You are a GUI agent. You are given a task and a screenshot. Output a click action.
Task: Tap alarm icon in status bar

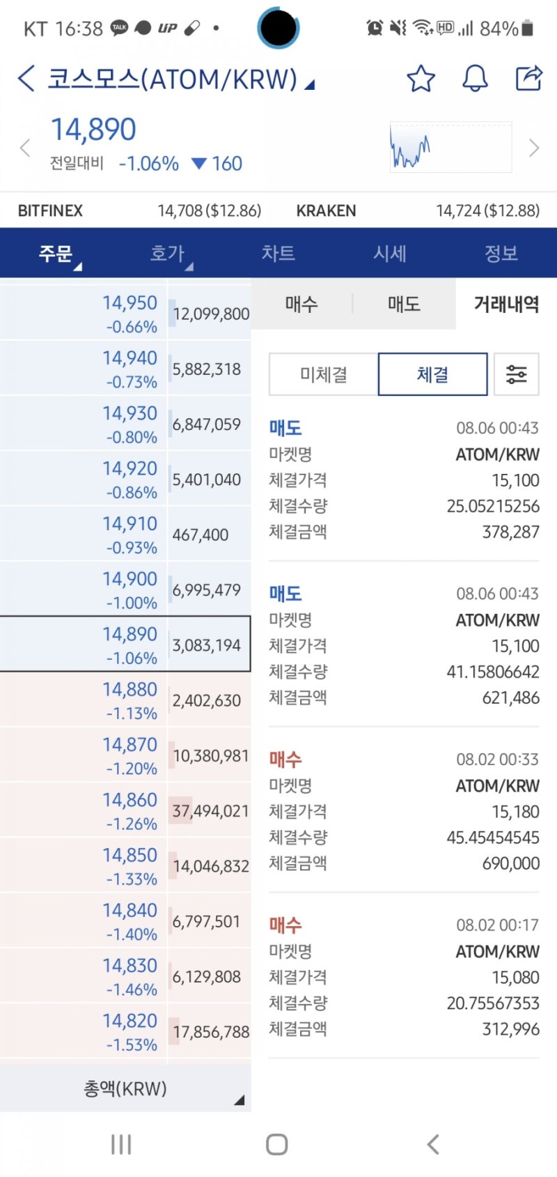(x=375, y=28)
